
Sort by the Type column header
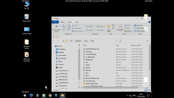(117, 45)
